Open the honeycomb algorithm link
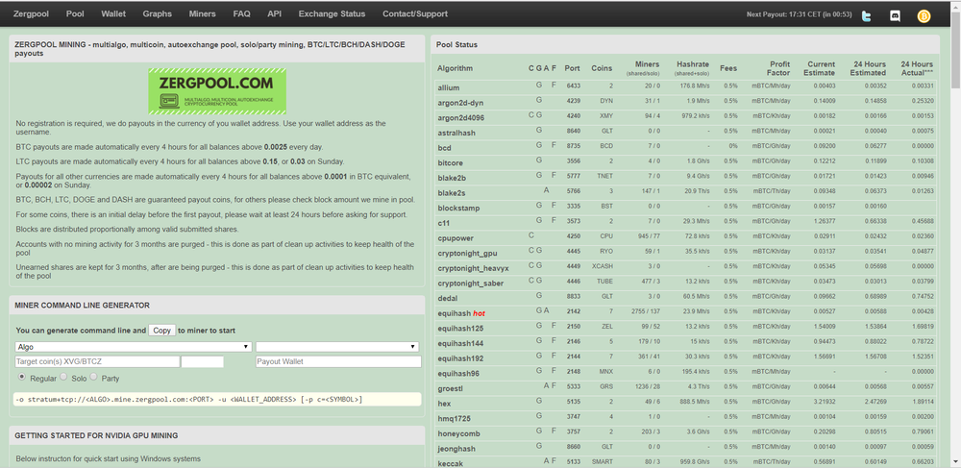This screenshot has height=468, width=961. tap(458, 433)
